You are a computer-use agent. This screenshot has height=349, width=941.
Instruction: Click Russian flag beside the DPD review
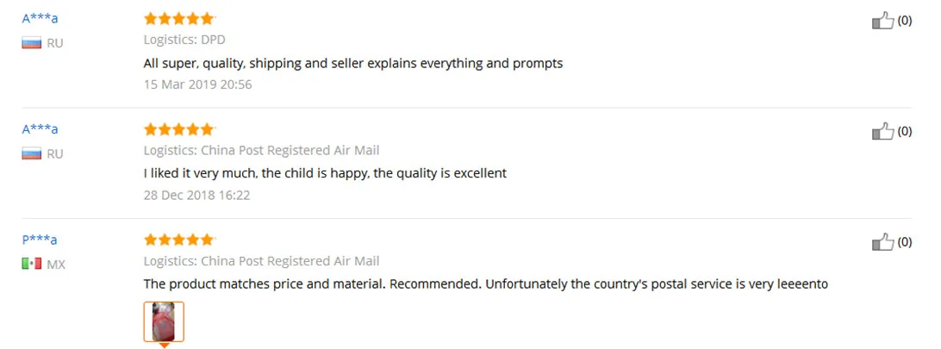point(32,43)
